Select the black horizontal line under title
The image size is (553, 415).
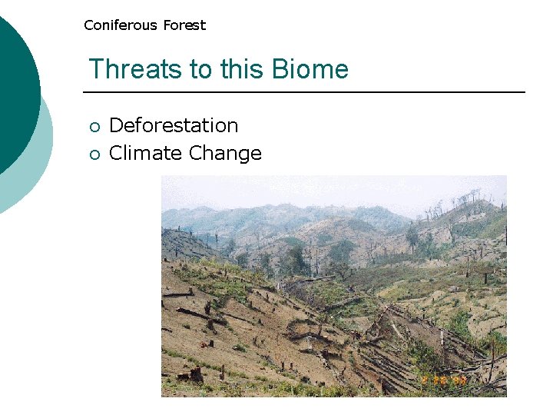click(x=304, y=92)
